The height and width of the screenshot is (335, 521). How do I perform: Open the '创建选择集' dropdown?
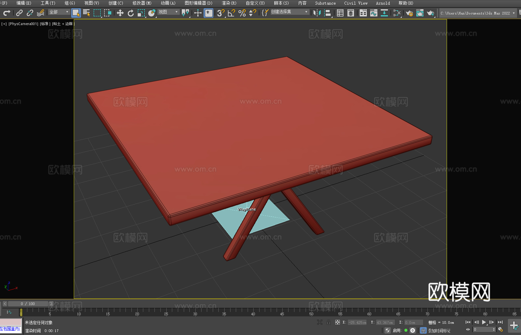coord(290,12)
